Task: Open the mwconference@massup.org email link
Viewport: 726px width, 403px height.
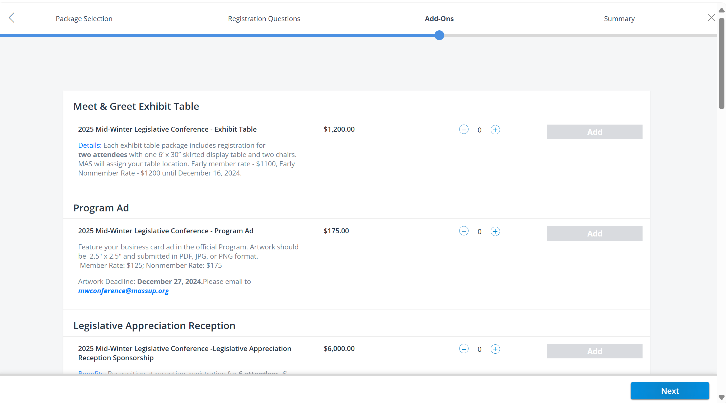Action: point(123,291)
